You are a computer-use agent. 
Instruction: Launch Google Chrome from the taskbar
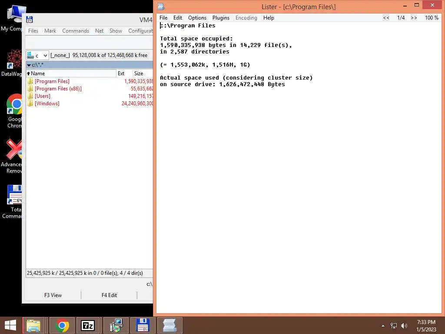click(62, 325)
